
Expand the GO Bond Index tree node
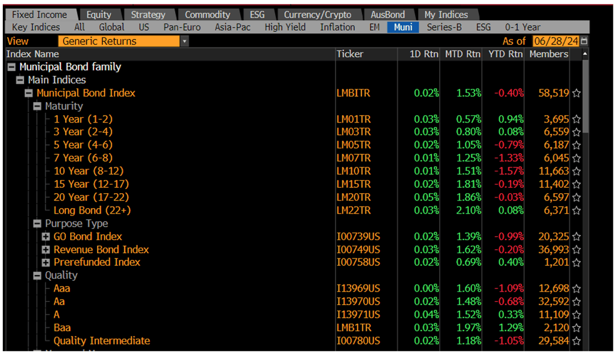[x=46, y=237]
